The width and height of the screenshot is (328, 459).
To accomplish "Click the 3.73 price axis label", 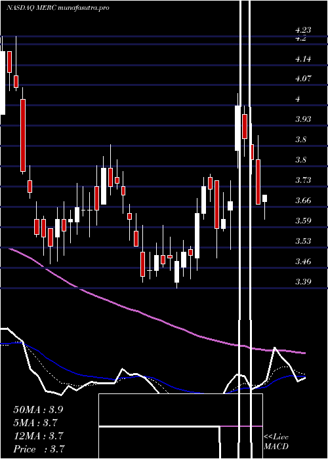I will [303, 180].
